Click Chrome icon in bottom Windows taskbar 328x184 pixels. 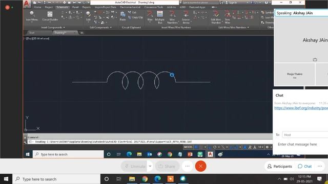tap(145, 179)
